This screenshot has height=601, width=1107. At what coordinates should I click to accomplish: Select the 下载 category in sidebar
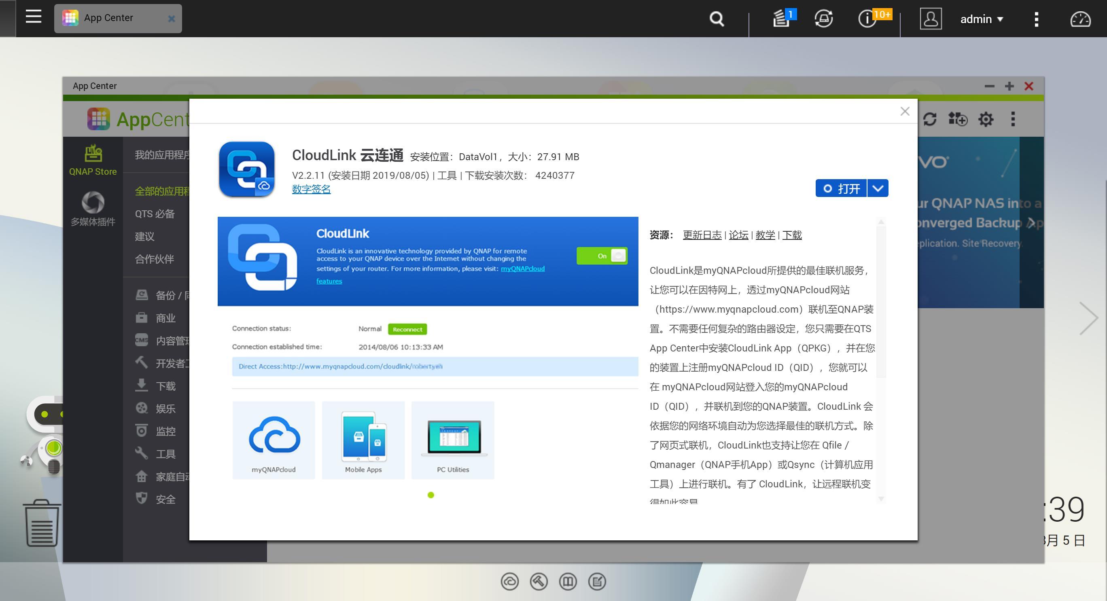155,386
